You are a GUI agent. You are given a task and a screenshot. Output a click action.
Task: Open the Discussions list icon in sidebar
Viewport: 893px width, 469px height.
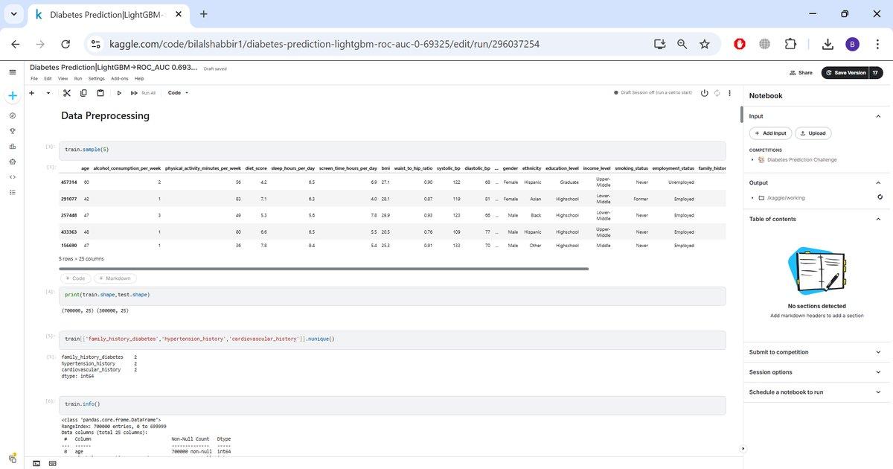[x=12, y=192]
